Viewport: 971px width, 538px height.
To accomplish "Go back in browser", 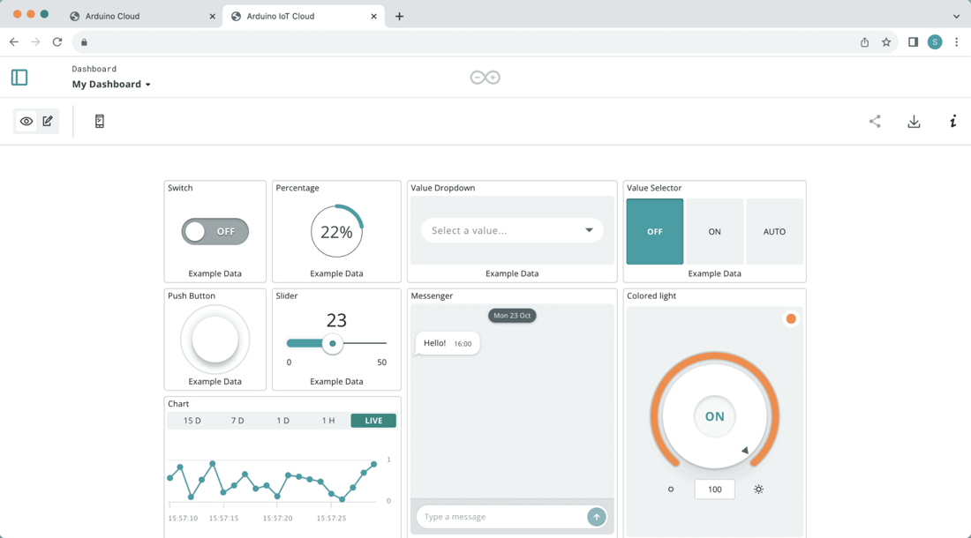I will click(13, 42).
